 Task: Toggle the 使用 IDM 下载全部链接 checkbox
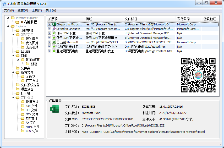(49, 37)
